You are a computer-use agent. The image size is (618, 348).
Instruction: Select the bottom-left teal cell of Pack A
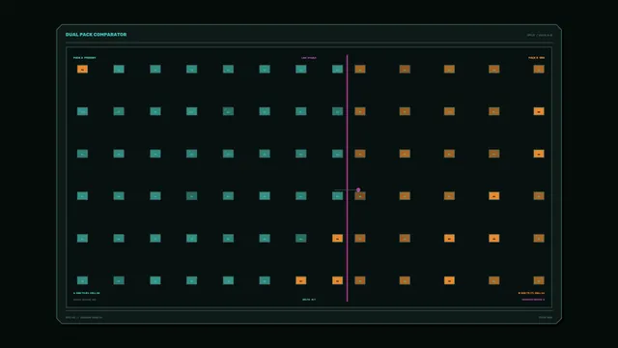(x=82, y=280)
